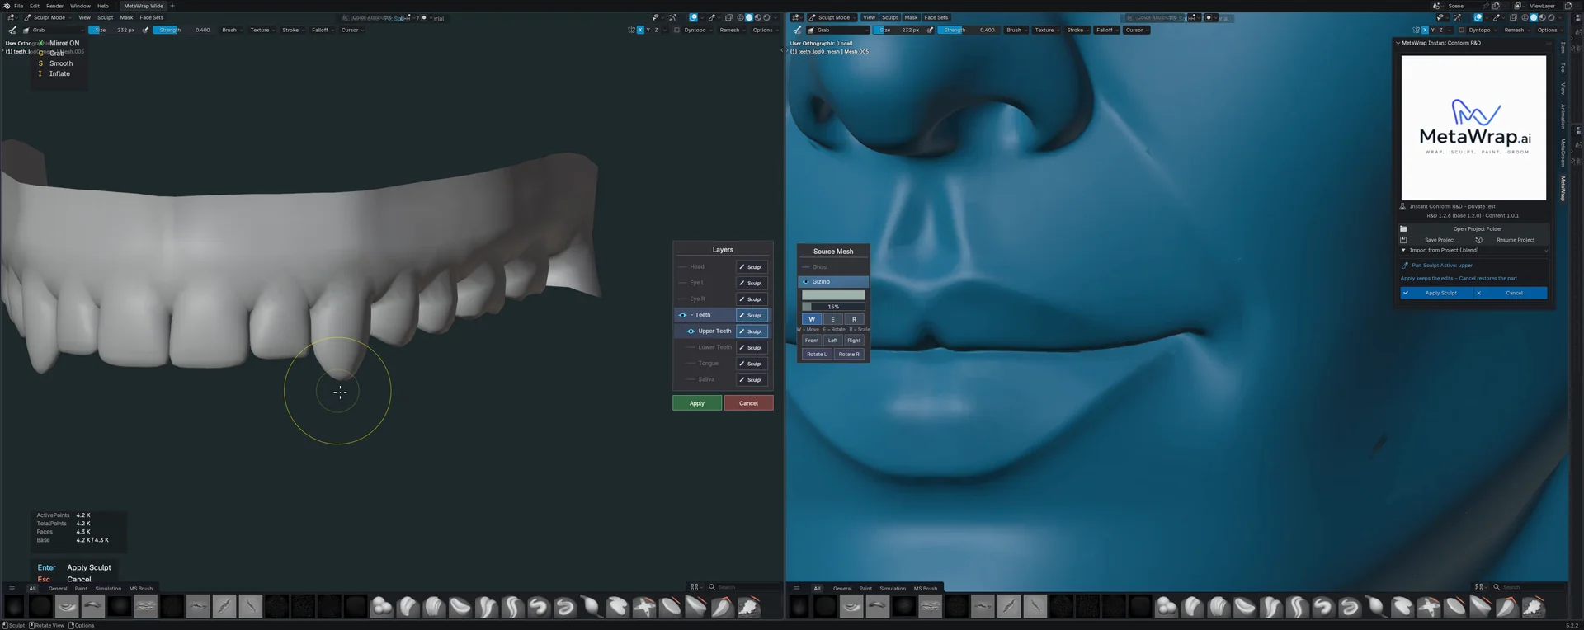Click Sculpt pencil for Head layer

click(752, 267)
